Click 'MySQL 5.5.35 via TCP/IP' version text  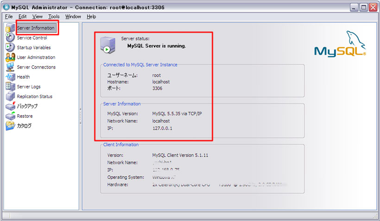click(177, 113)
